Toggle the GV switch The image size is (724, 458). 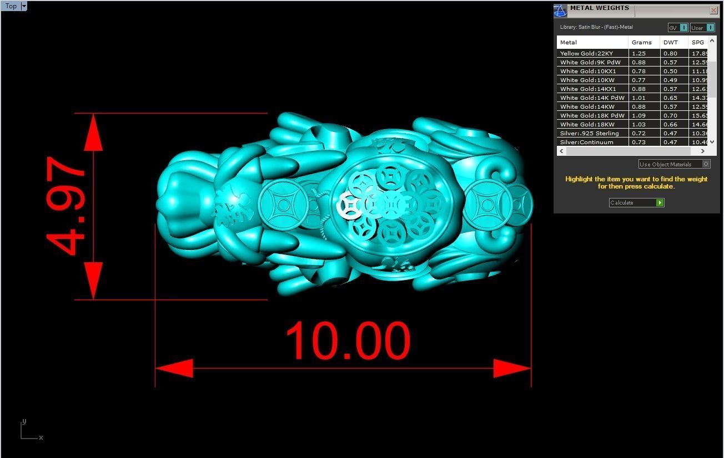coord(678,28)
